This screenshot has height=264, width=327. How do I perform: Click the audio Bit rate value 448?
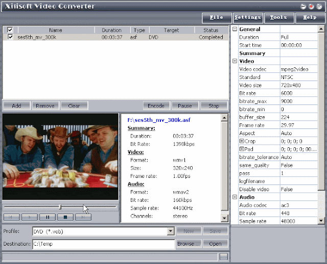(285, 213)
